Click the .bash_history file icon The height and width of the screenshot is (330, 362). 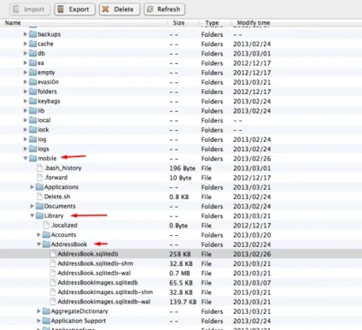point(39,168)
